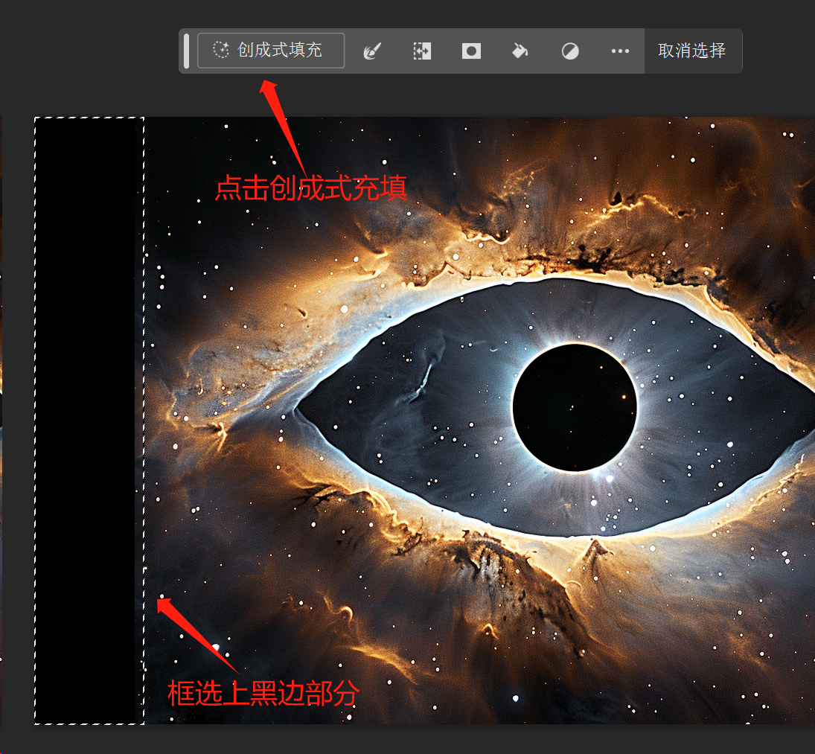Click the sparkle icon inside 创成式填充 button
The image size is (815, 754).
tap(220, 50)
